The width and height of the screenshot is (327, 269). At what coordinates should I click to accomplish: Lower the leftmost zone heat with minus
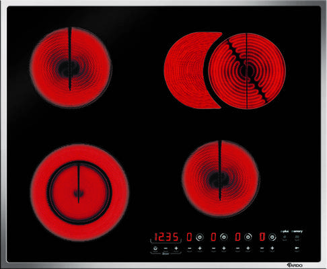190,248
